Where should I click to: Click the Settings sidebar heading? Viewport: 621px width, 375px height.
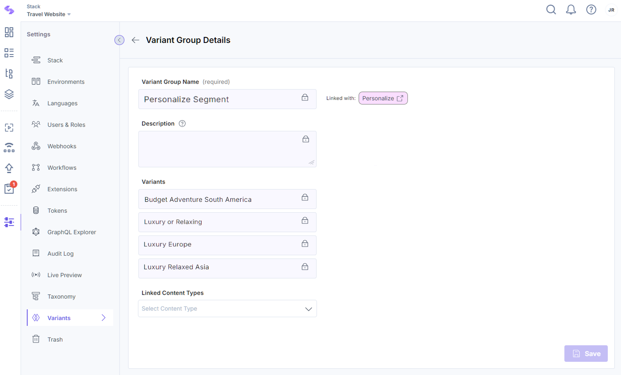[39, 34]
